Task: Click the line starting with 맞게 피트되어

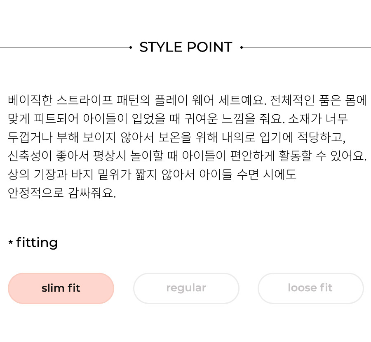Action: pyautogui.click(x=178, y=119)
